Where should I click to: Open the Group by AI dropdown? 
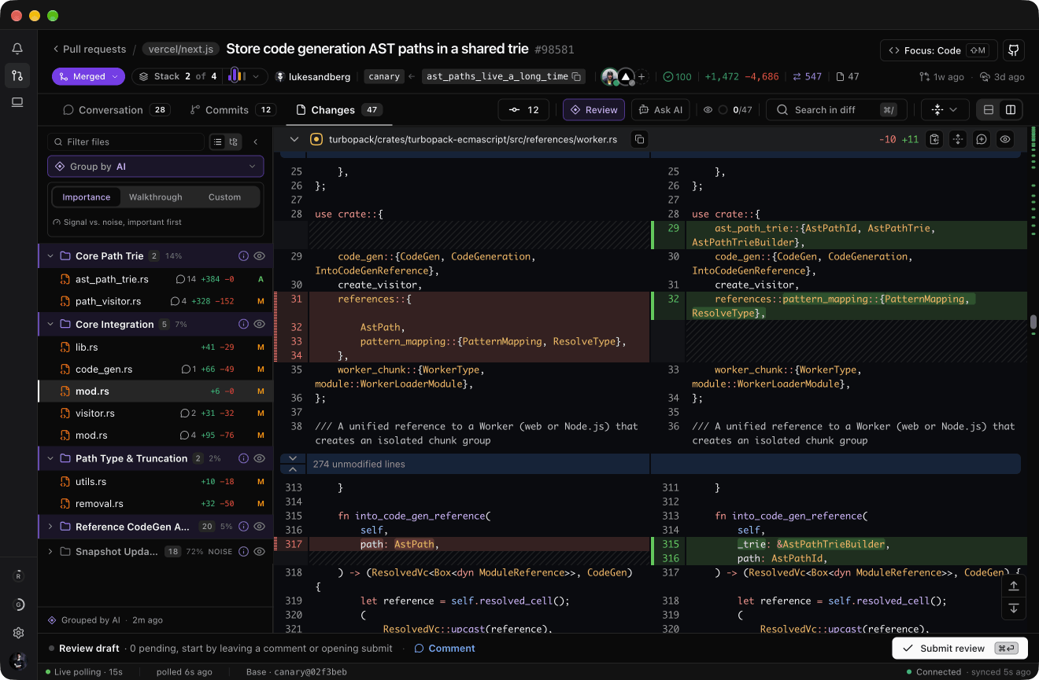tap(155, 167)
